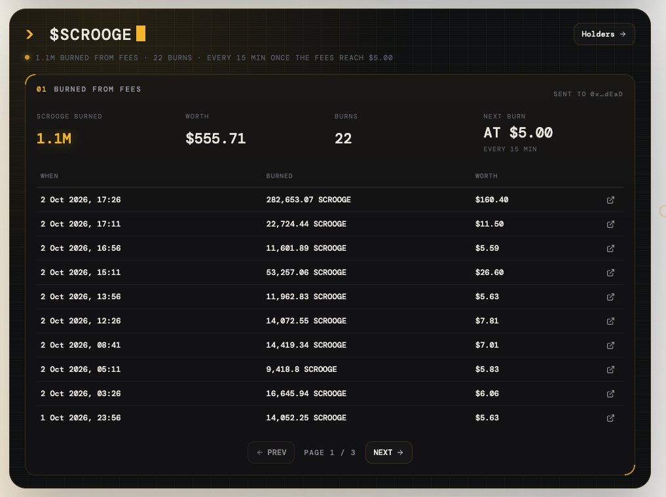Click the $7.01 worth cell
The image size is (666, 497).
[487, 345]
